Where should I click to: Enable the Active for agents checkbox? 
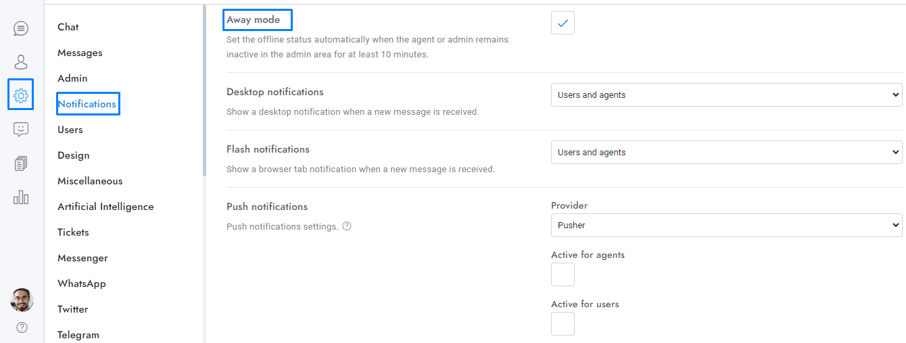point(563,275)
